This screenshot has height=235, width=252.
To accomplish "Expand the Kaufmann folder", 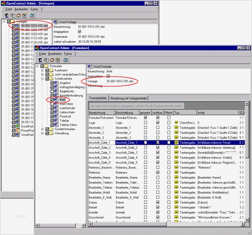I will [42, 70].
